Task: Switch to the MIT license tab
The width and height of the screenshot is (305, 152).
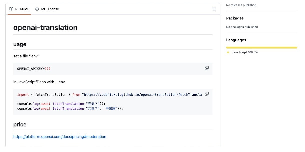Action: 47,9
